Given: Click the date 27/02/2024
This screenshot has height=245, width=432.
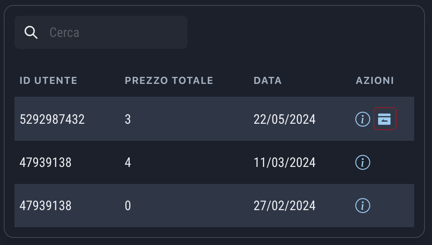Looking at the screenshot, I should point(284,206).
